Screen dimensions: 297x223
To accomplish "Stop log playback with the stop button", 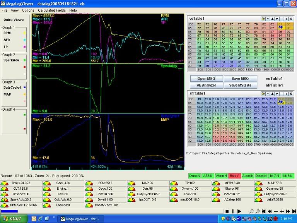I will click(x=227, y=211).
